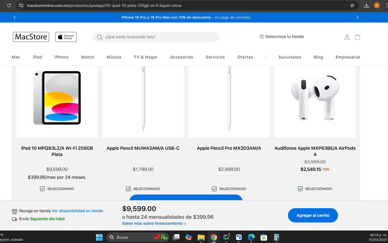388x243 pixels.
Task: Open the iPad menu
Action: point(37,57)
